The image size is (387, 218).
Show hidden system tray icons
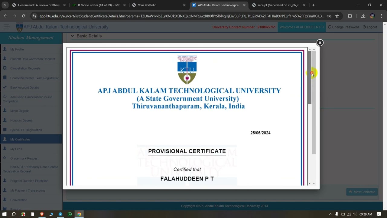[330, 214]
